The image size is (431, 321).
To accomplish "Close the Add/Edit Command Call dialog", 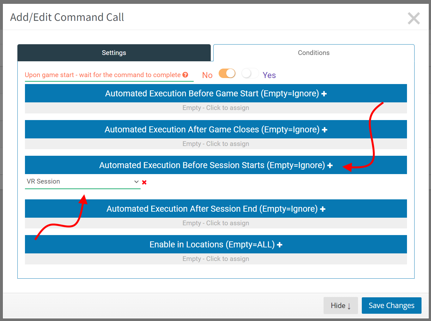I will click(414, 18).
